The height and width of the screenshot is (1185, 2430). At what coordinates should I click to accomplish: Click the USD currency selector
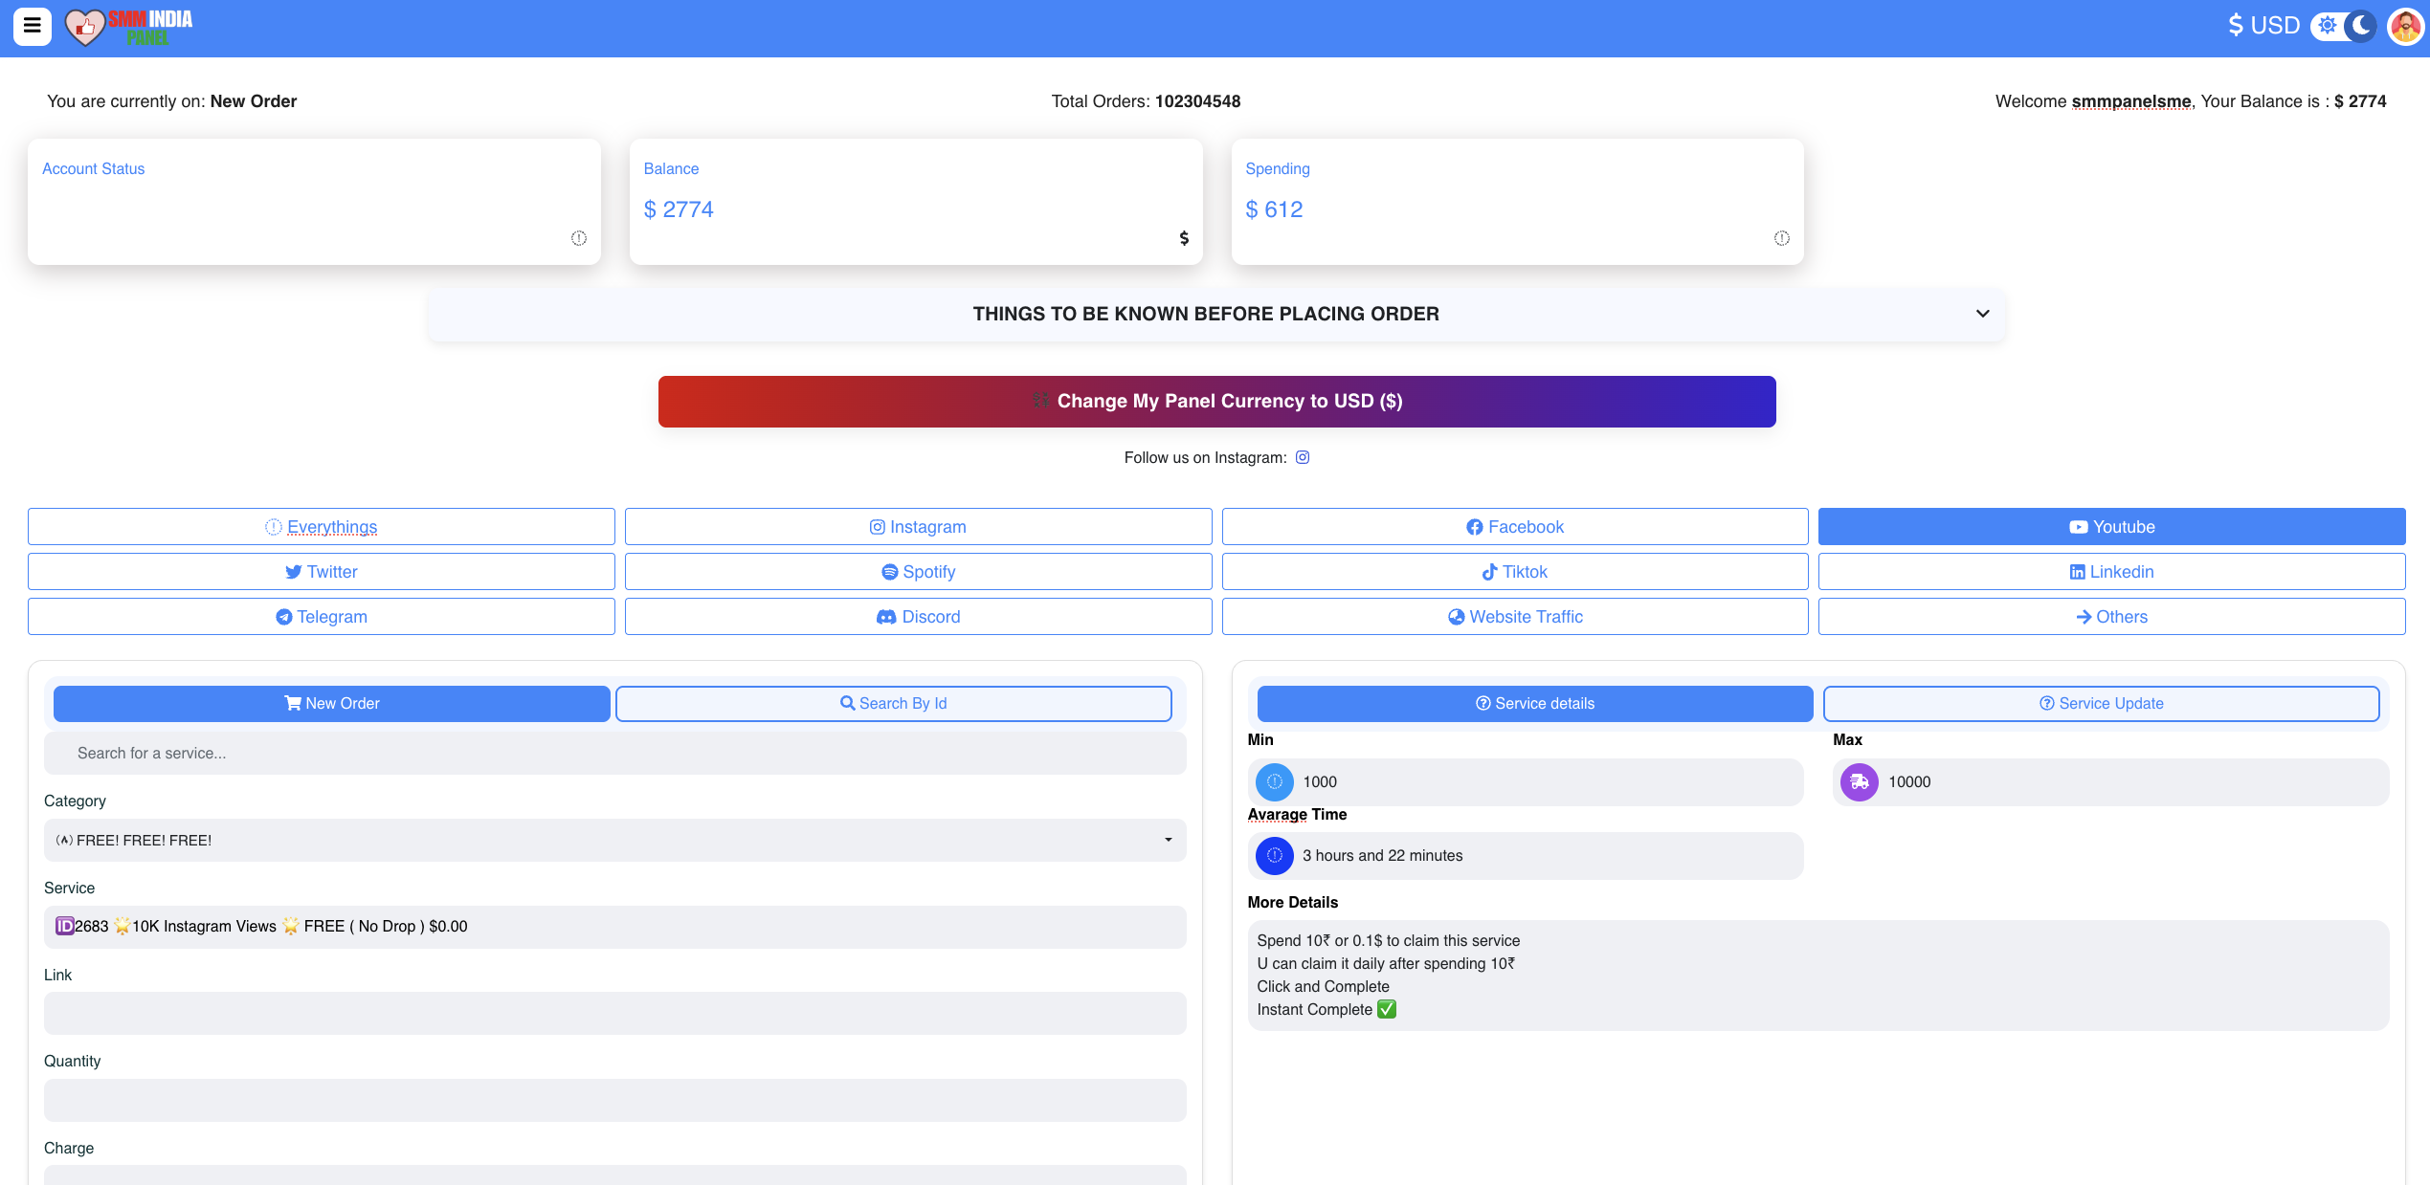click(x=2263, y=26)
